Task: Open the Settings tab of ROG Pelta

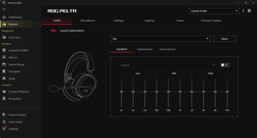Action: coord(119,21)
